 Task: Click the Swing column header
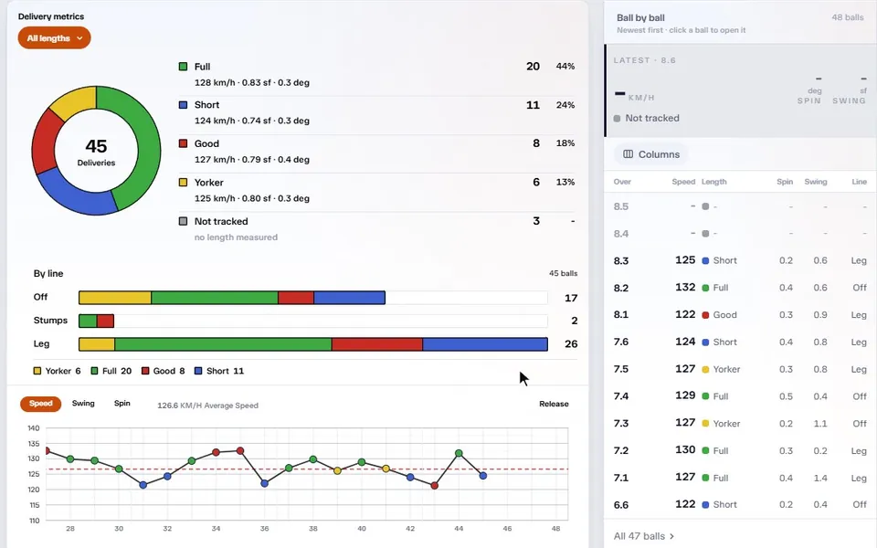(816, 182)
